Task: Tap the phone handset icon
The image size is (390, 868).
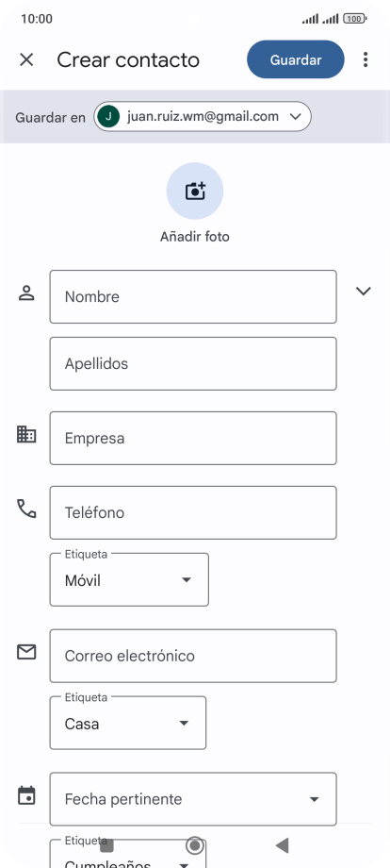Action: click(26, 509)
